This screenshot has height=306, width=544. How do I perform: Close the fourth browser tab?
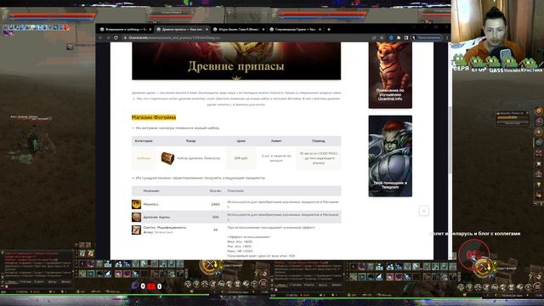[320, 30]
